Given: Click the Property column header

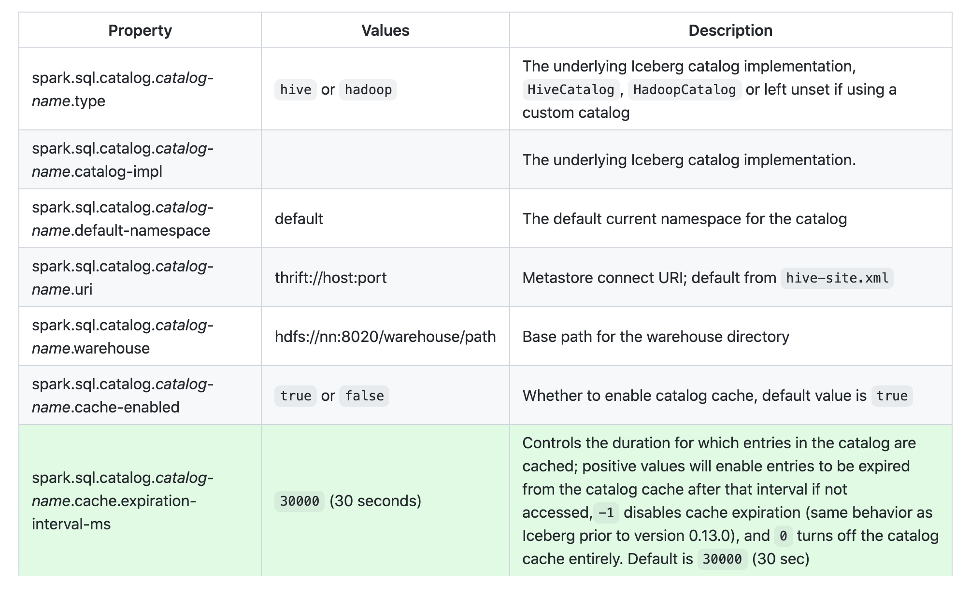Looking at the screenshot, I should (x=140, y=30).
